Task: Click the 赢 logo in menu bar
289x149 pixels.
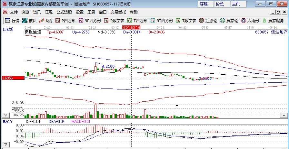Action: click(x=5, y=12)
